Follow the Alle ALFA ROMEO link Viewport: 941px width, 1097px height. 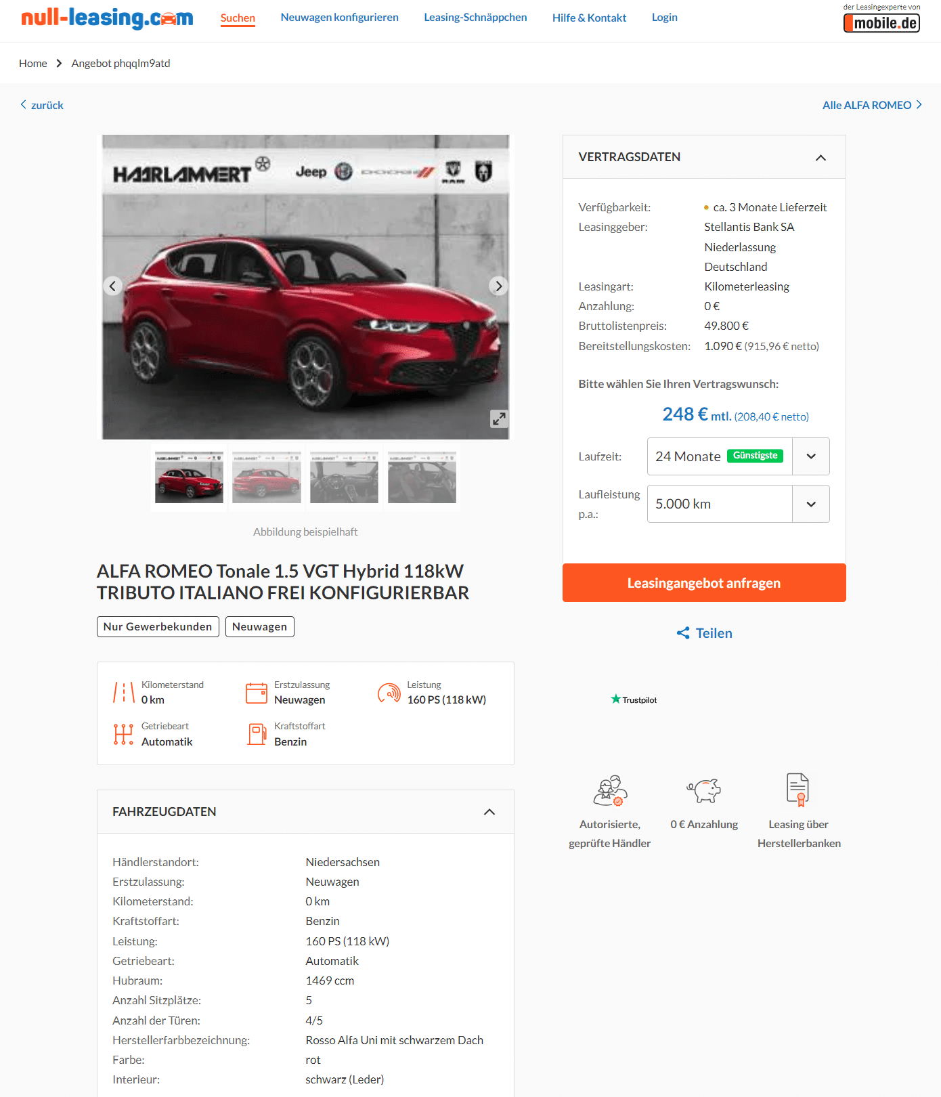click(872, 105)
